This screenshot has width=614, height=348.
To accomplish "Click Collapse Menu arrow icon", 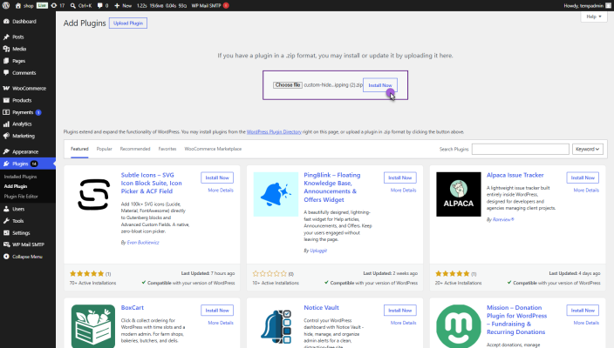I will pos(6,257).
